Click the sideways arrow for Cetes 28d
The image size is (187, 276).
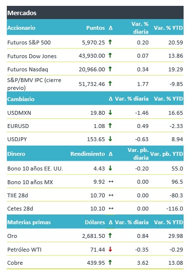coord(111,209)
